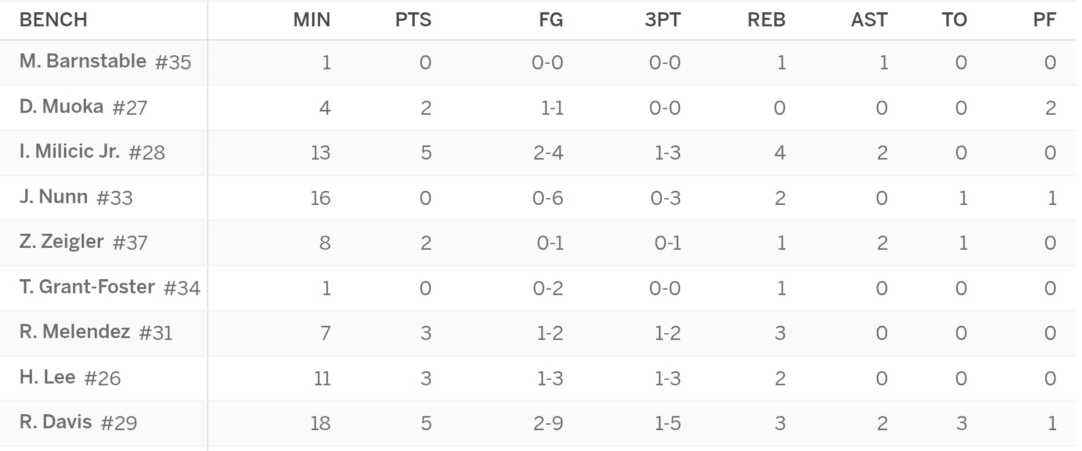This screenshot has height=451, width=1082.
Task: Click the FG column header
Action: 551,20
